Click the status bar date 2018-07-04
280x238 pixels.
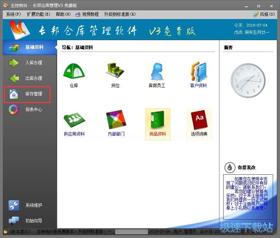tap(160, 232)
